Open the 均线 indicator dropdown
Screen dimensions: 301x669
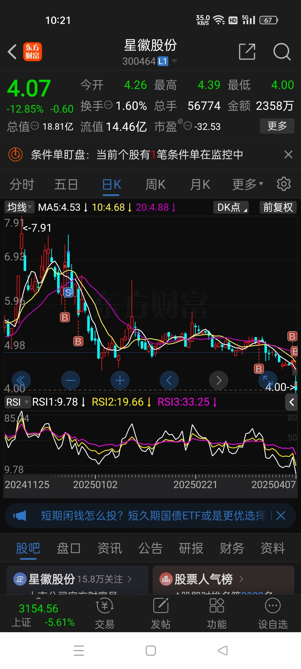coord(19,207)
